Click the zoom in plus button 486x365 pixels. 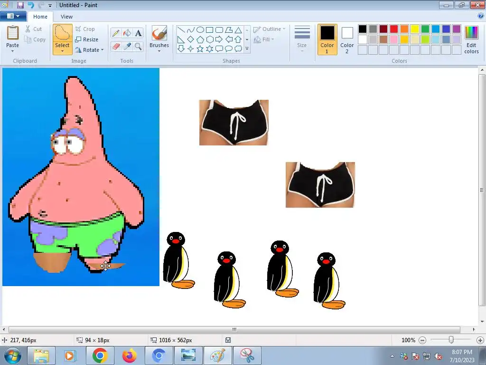pos(480,340)
